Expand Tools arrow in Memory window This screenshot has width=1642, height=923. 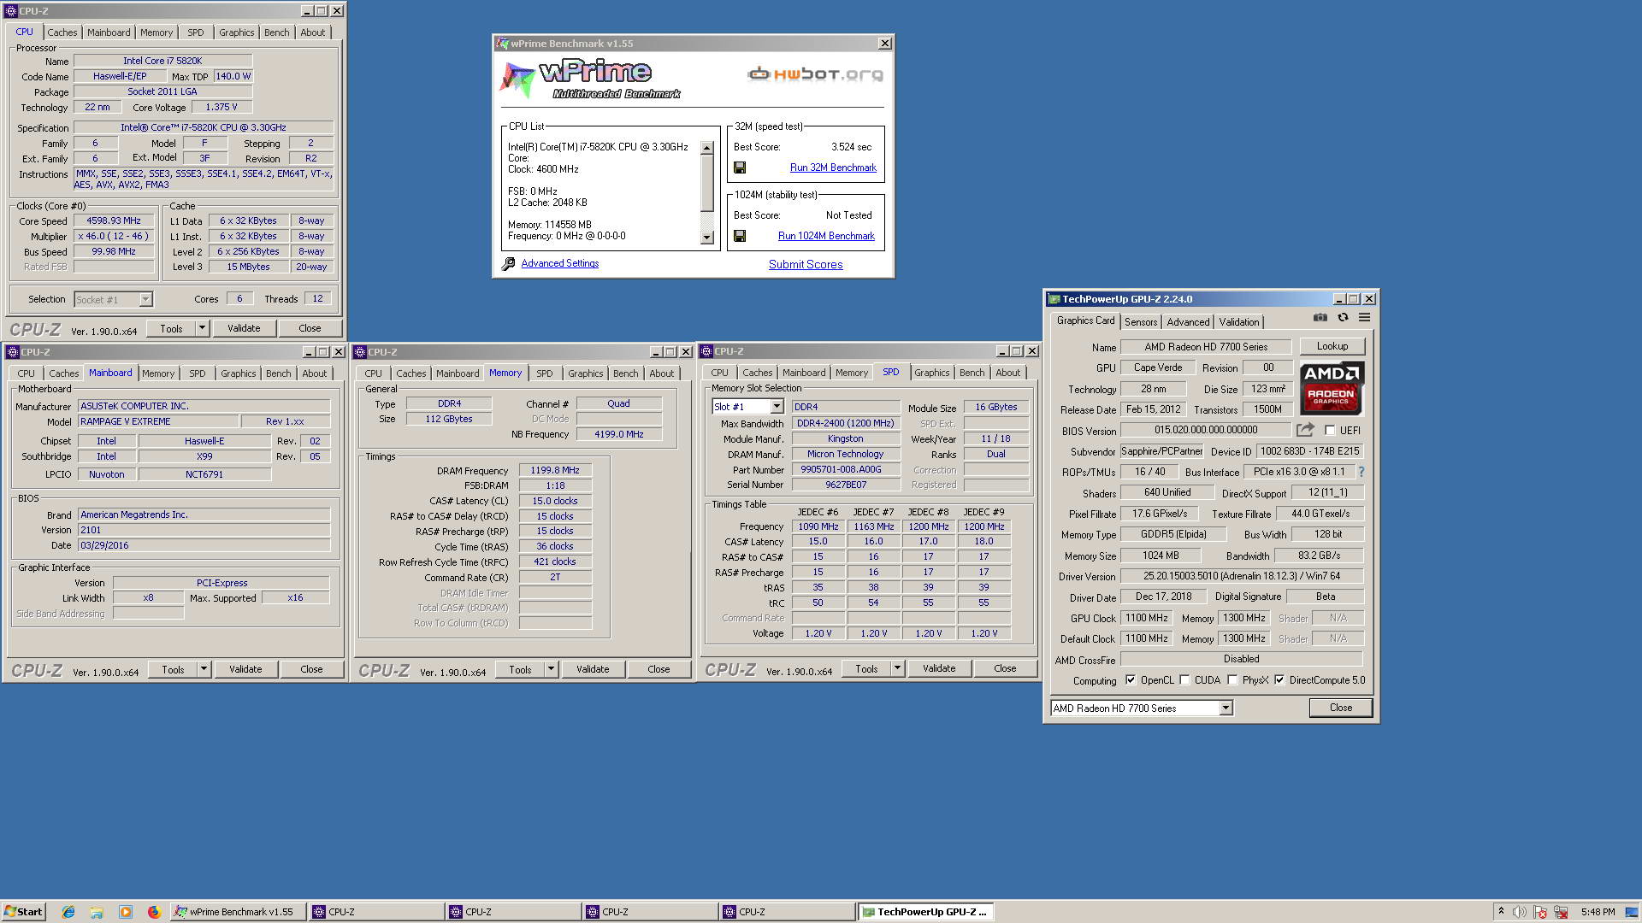pyautogui.click(x=551, y=669)
